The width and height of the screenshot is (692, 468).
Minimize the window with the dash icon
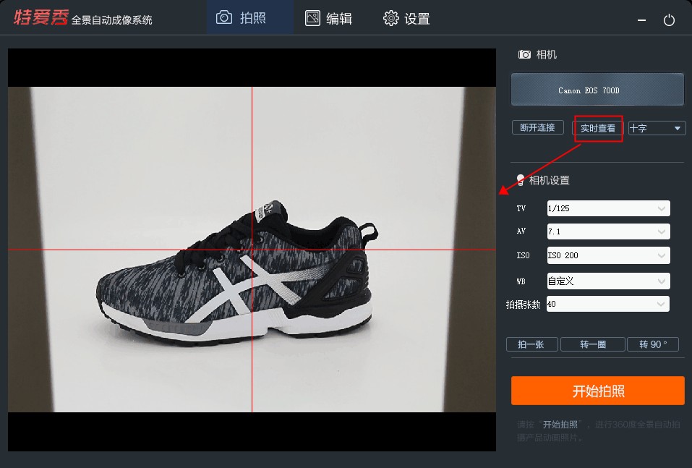pos(641,20)
